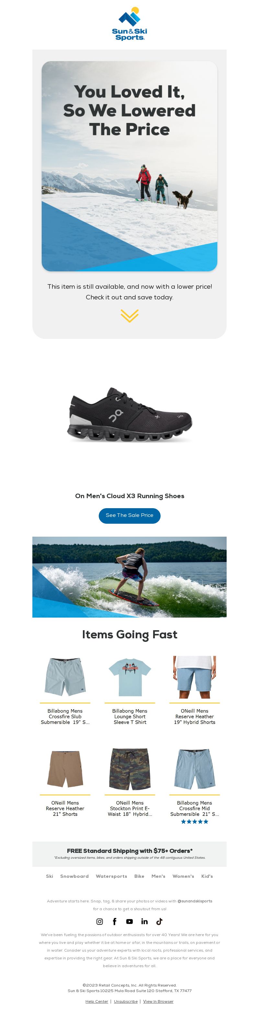This screenshot has width=259, height=1017.
Task: Click the five-star rating under Billabong Crossfire Mid
Action: tap(194, 821)
